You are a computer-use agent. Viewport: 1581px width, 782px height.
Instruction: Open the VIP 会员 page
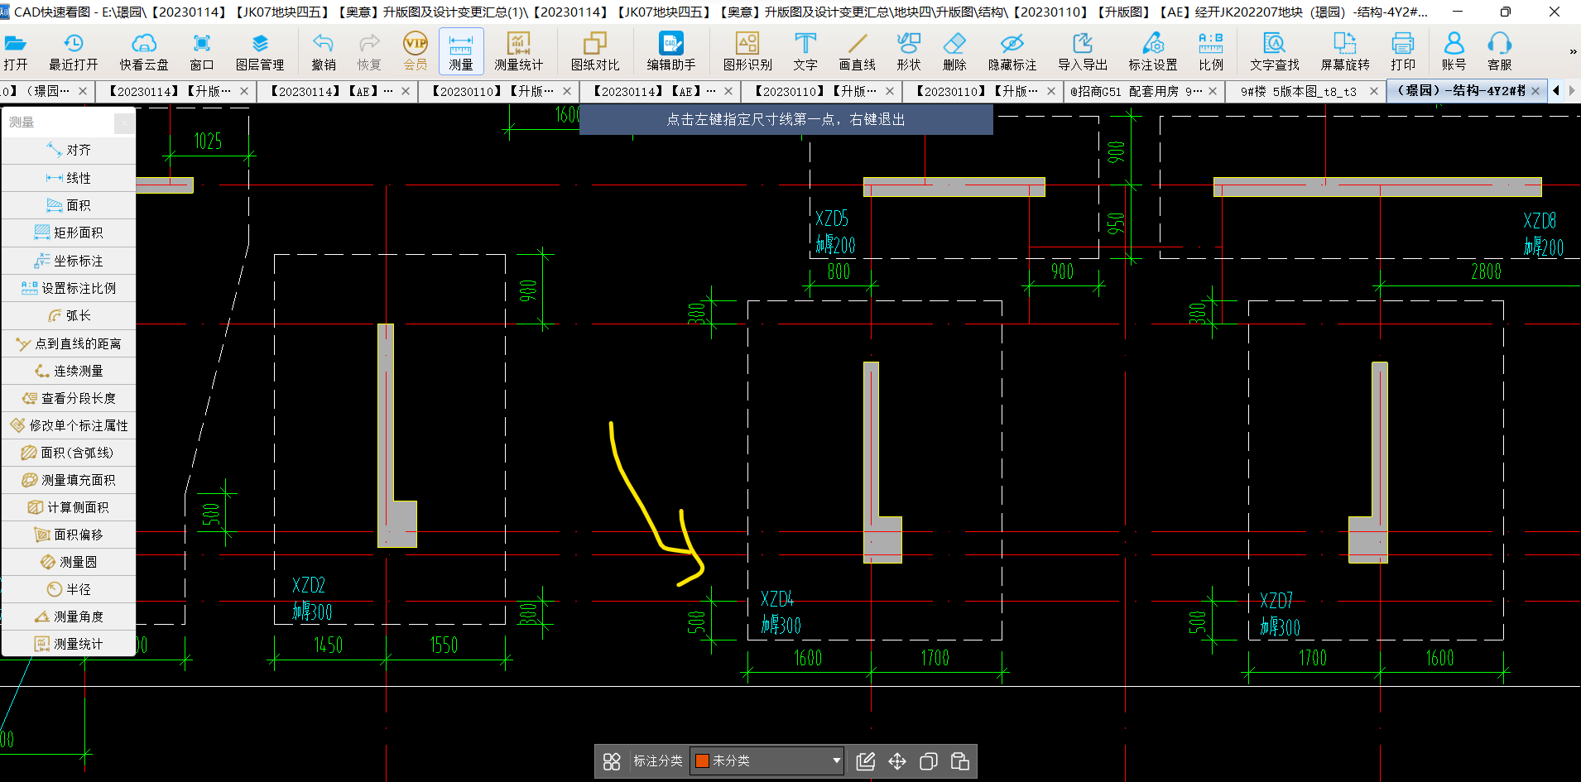(415, 51)
